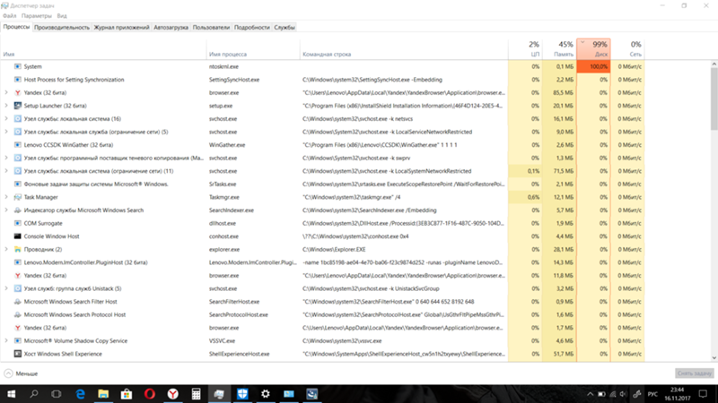Sort by the Память column header
The image size is (718, 403).
tap(559, 49)
